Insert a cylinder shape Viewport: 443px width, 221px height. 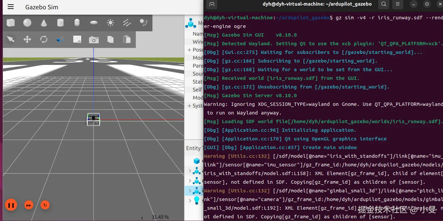[x=60, y=23]
